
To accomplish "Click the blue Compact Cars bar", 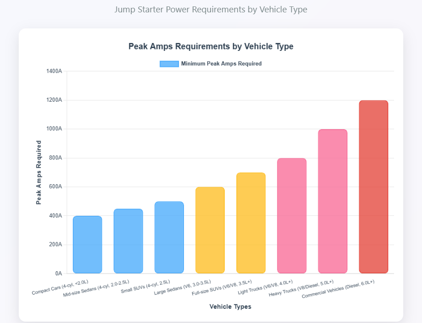I will [87, 245].
